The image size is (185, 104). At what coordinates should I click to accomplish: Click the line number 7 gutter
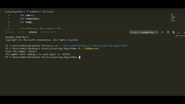(9, 18)
